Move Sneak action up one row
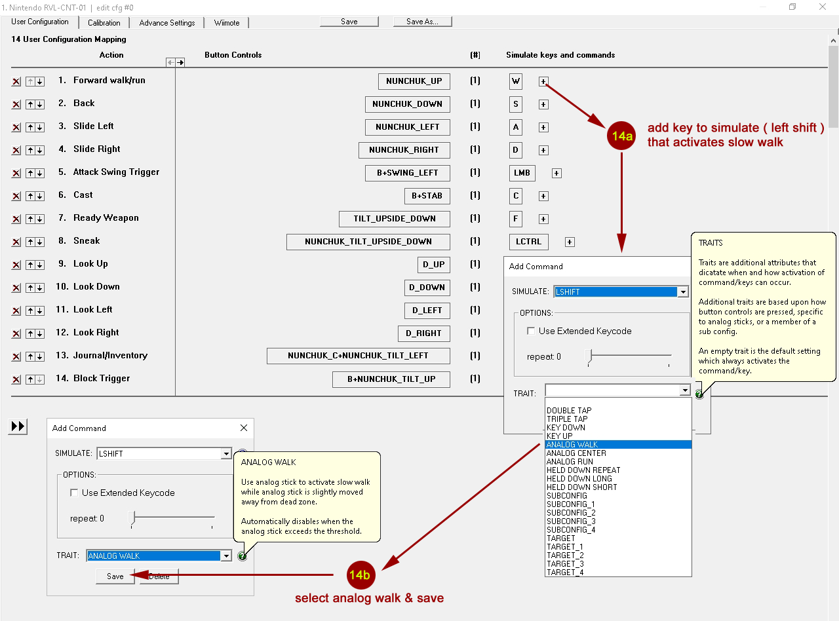Viewport: 839px width, 621px height. [30, 242]
